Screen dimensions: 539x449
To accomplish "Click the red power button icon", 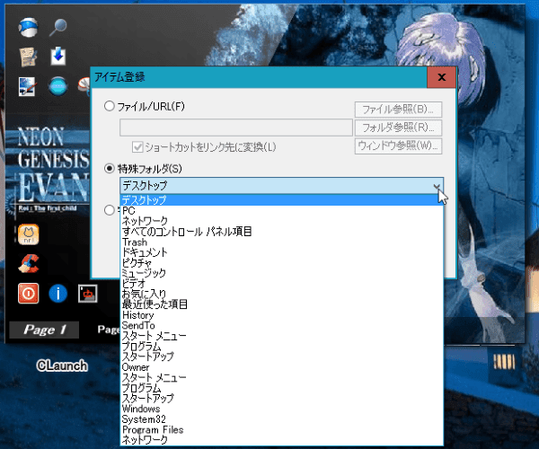I will coord(28,294).
